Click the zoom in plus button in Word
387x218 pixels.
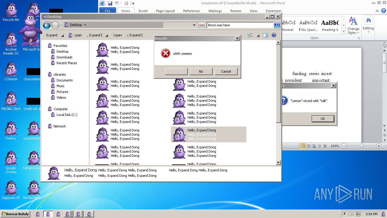click(x=379, y=146)
